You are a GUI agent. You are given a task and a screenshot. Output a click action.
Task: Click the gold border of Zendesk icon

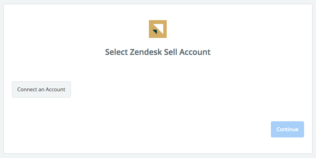(150, 29)
